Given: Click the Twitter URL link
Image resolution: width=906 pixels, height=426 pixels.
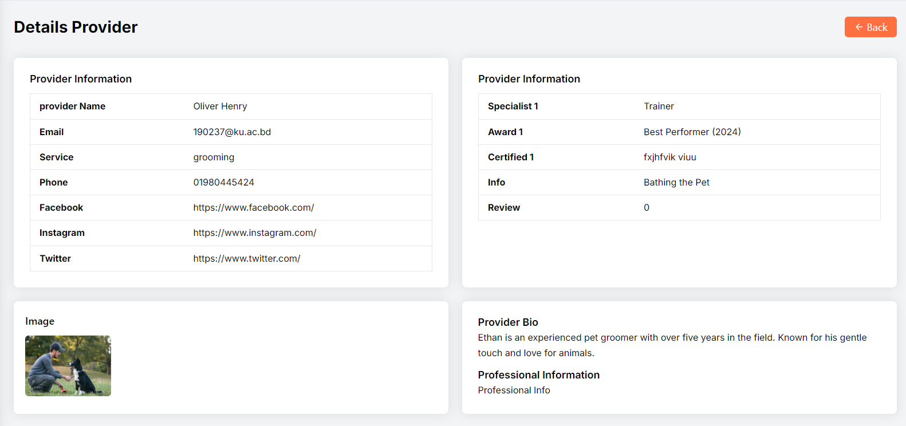Looking at the screenshot, I should [246, 258].
